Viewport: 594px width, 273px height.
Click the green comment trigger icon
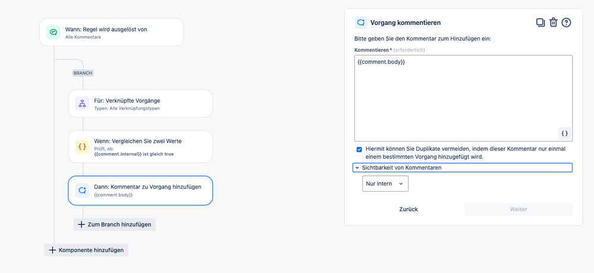pos(54,32)
